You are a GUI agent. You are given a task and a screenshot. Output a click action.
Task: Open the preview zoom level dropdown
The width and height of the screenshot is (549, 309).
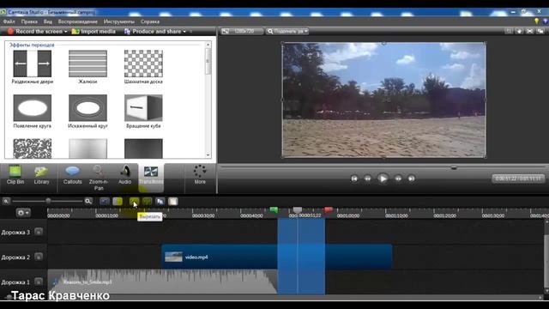click(x=287, y=31)
